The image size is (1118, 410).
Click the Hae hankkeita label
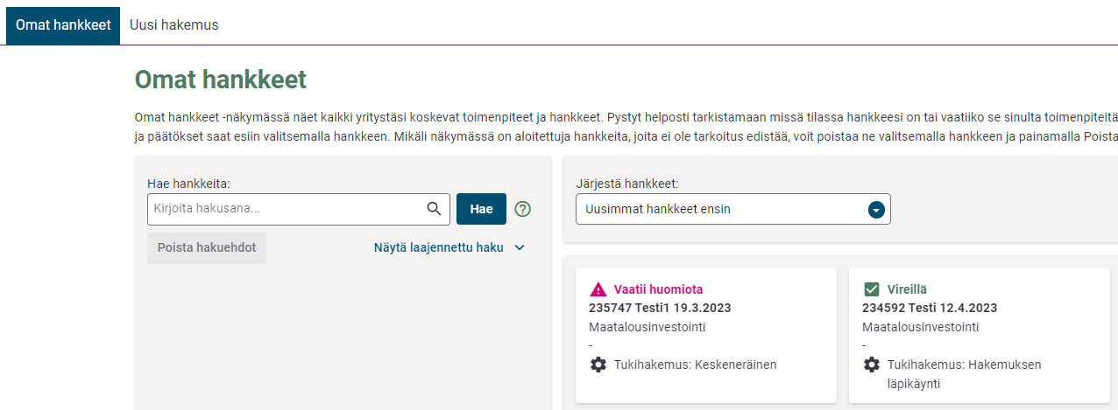[x=188, y=184]
